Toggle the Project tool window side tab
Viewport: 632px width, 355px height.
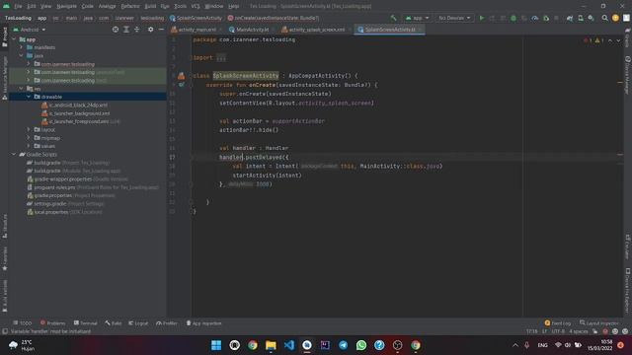[x=4, y=37]
